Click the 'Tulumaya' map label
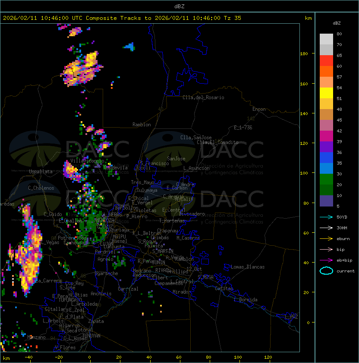 point(147,190)
